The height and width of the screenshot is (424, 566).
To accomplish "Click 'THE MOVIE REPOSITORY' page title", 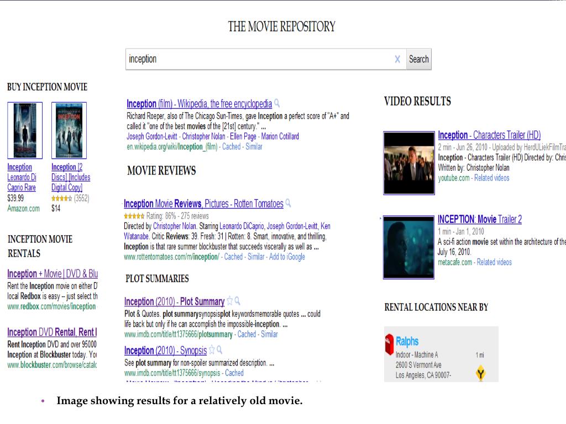I will tap(281, 26).
